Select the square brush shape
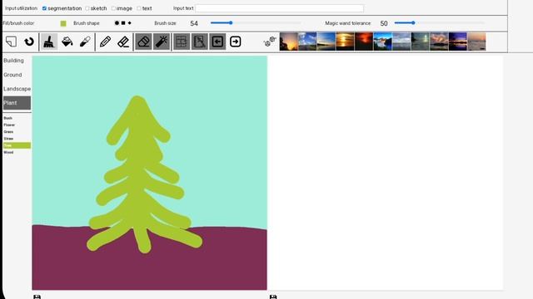Viewport: 533px width, 299px height. (x=123, y=23)
